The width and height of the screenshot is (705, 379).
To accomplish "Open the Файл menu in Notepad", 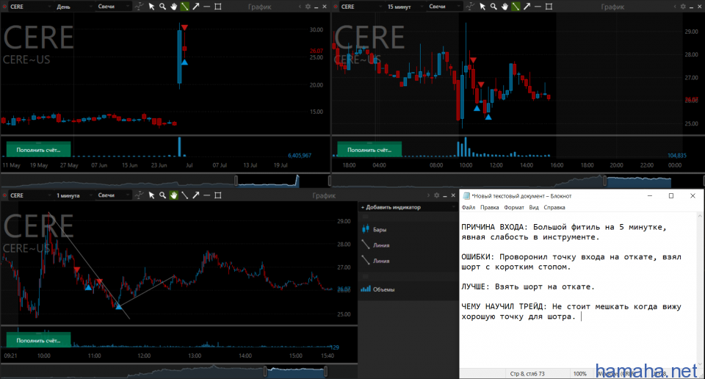I will pos(468,208).
